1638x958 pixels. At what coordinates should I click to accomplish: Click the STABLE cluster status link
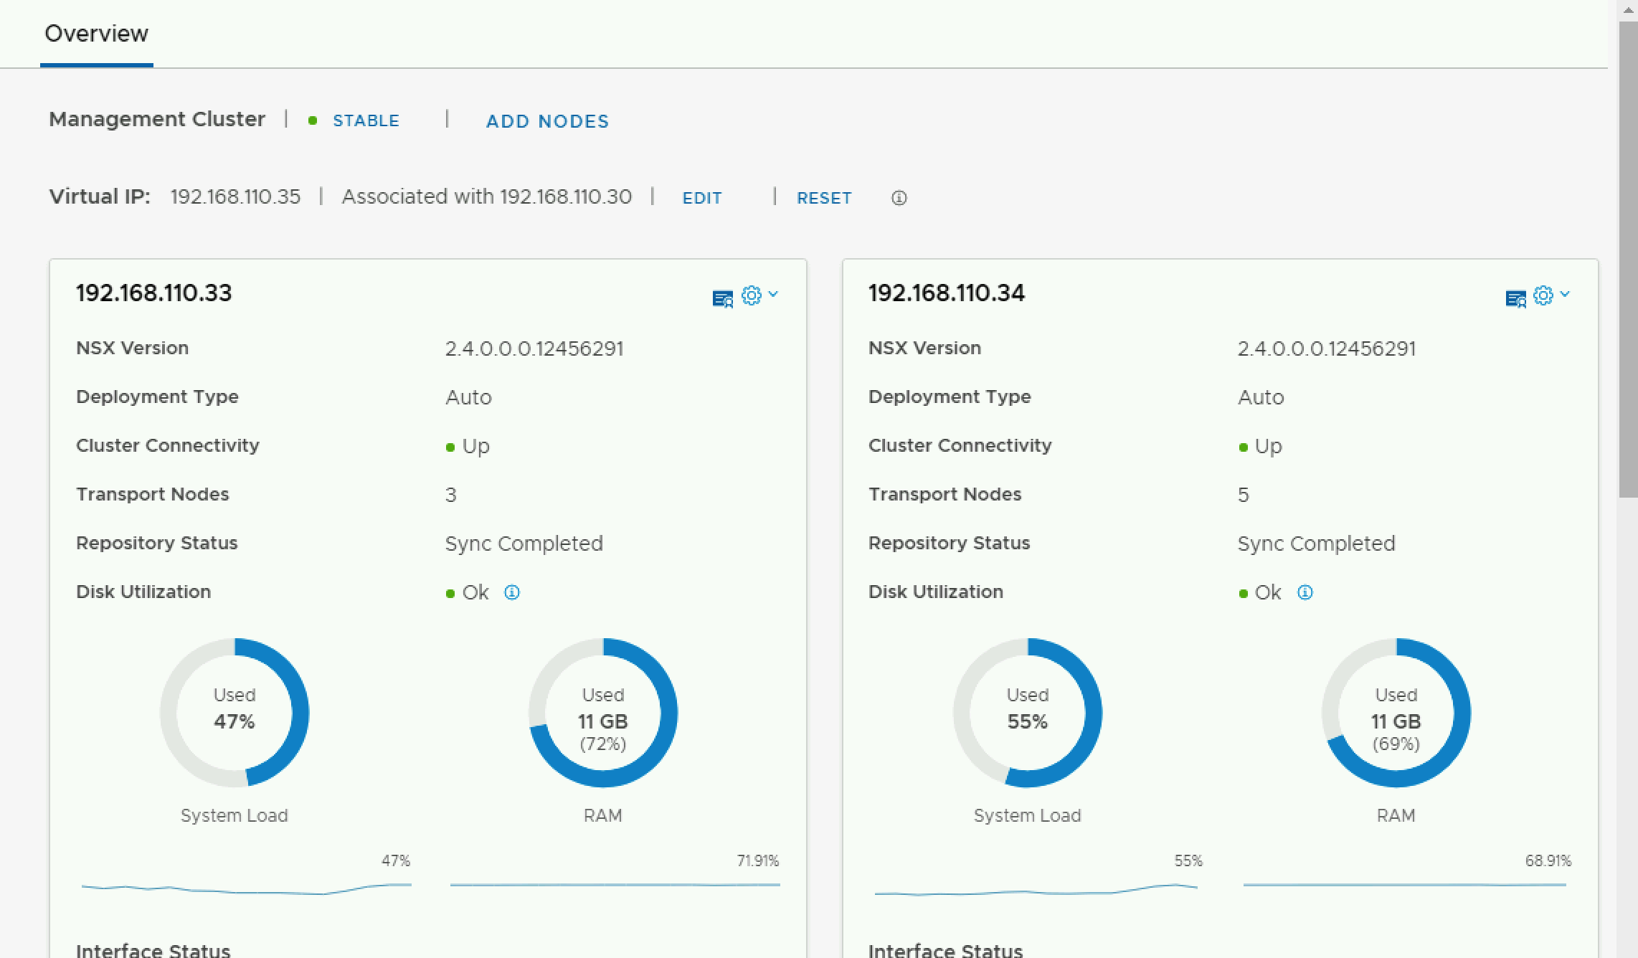pos(366,120)
